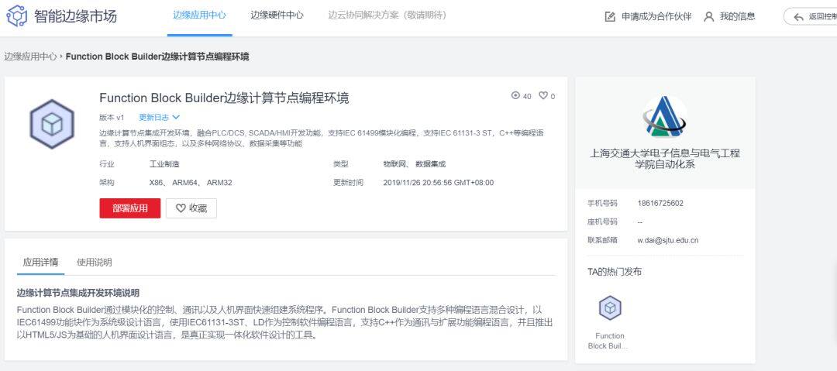Click the 上海交通大学 publisher logo
Image resolution: width=837 pixels, height=371 pixels.
coord(665,116)
